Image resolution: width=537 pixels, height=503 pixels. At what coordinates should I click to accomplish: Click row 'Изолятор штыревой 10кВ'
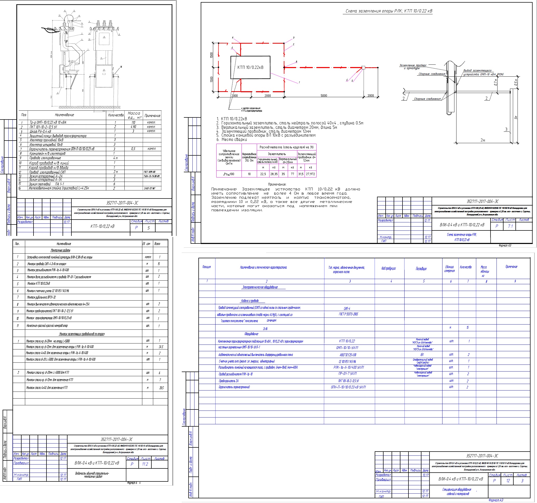[x=90, y=145]
